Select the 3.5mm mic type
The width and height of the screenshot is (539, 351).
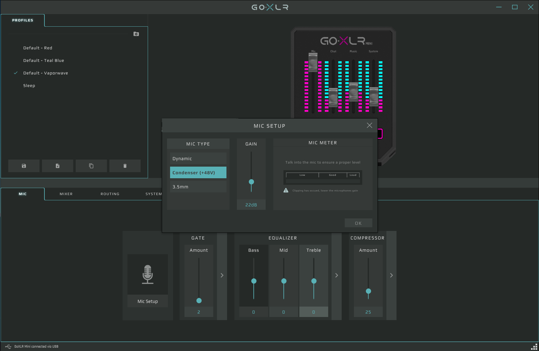tap(198, 187)
